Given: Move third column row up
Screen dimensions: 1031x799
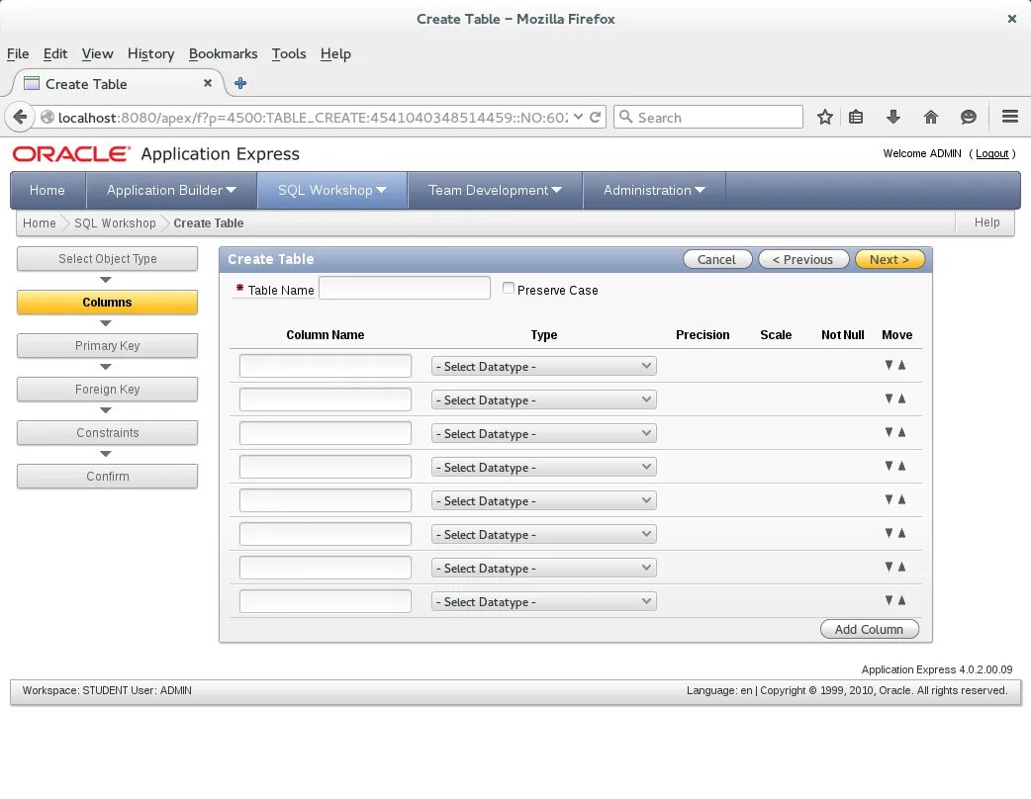Looking at the screenshot, I should pos(902,432).
